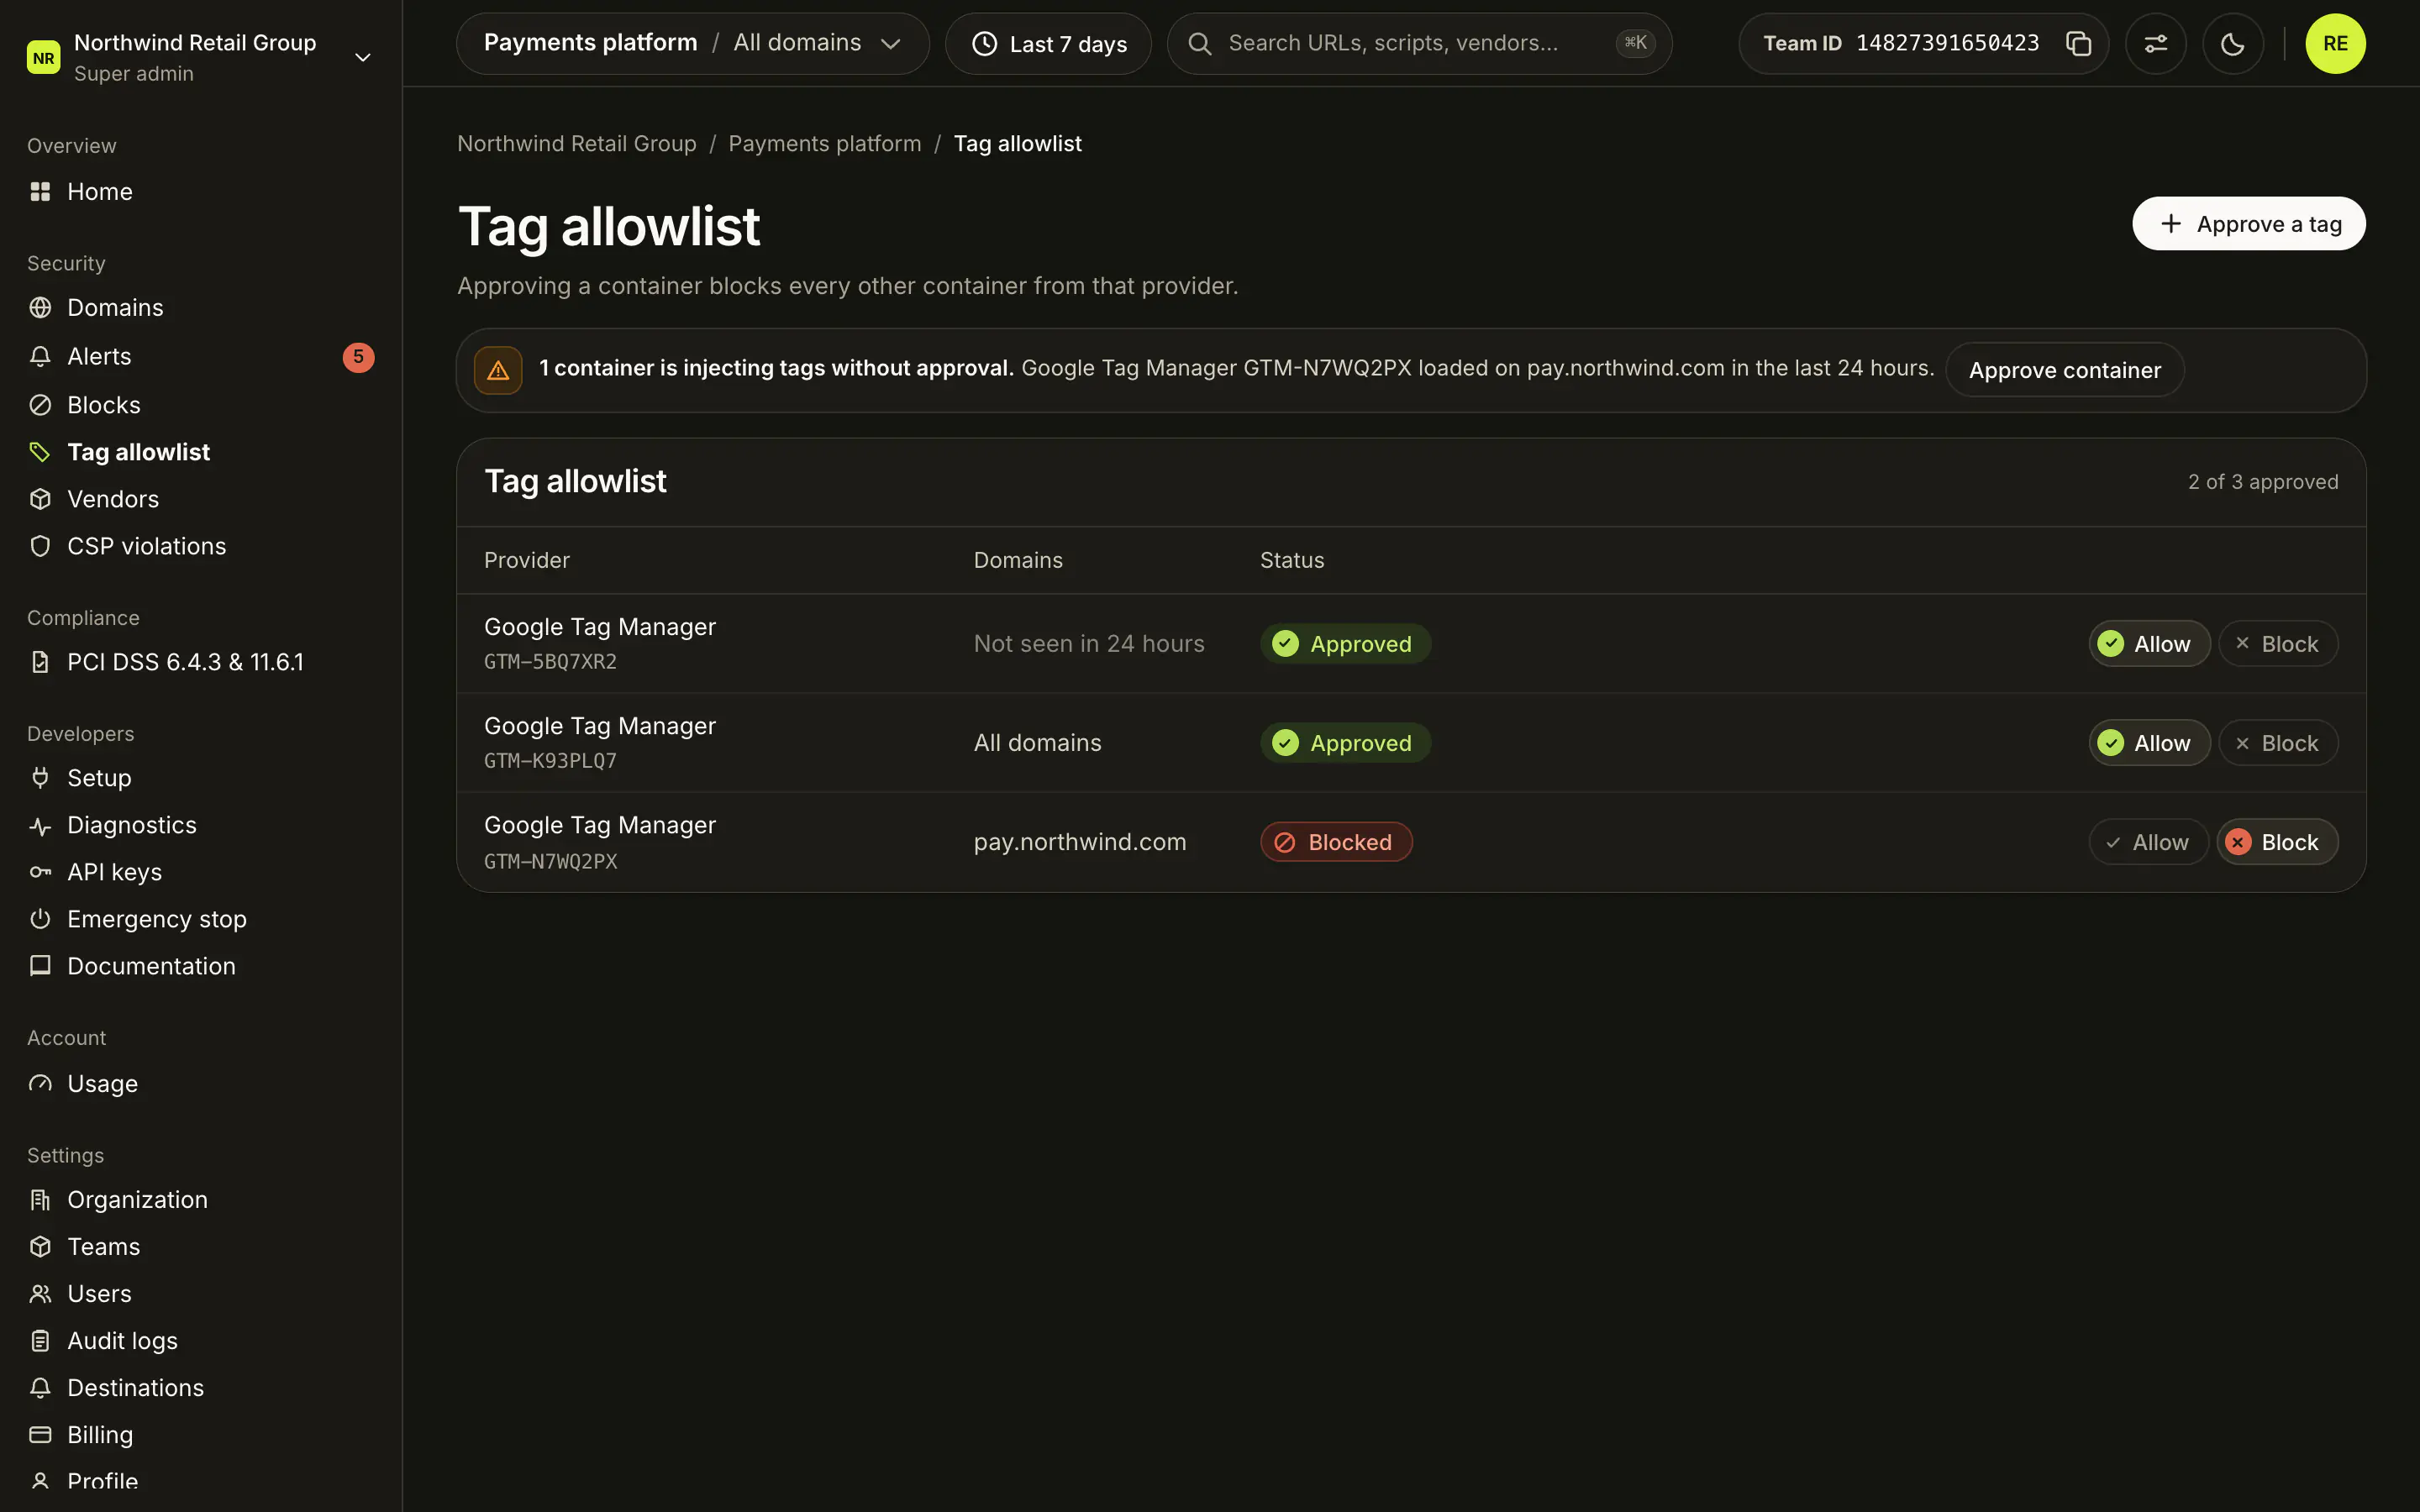The height and width of the screenshot is (1512, 2420).
Task: Expand the Northwind Retail Group organization switcher
Action: [x=200, y=57]
